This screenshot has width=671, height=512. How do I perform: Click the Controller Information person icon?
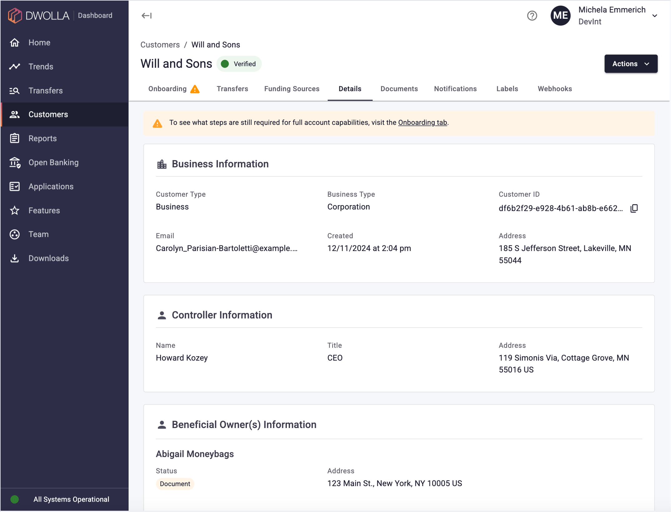point(162,315)
